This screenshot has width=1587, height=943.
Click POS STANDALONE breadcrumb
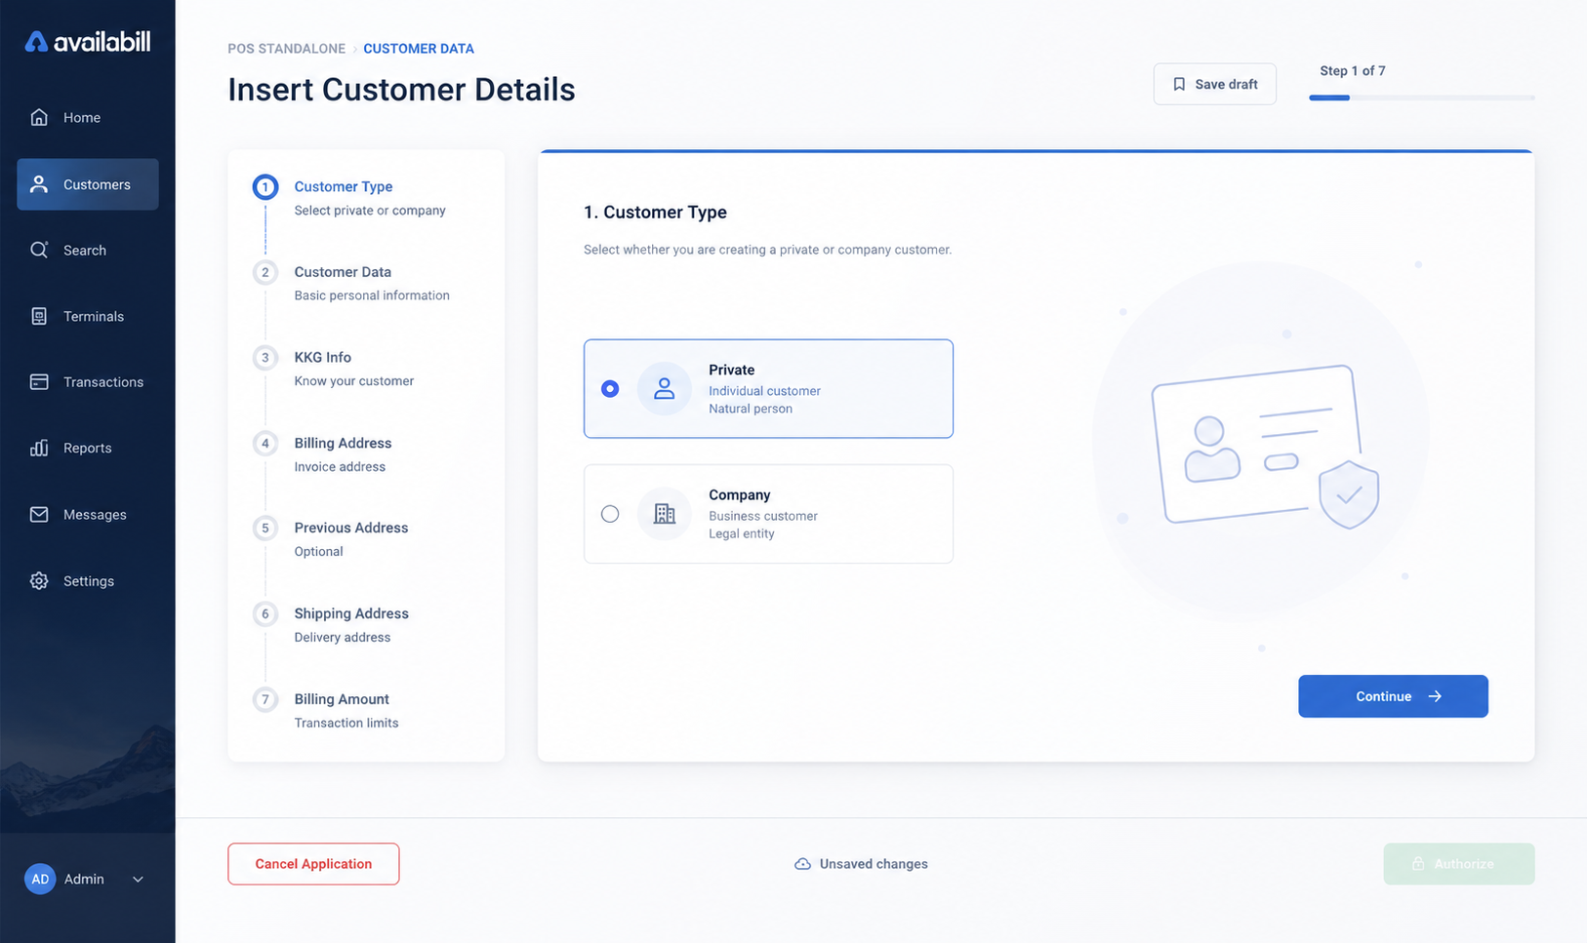pyautogui.click(x=286, y=48)
